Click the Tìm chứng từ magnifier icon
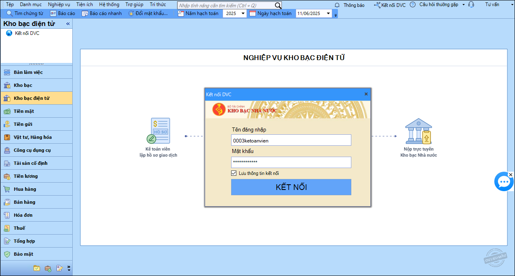Image resolution: width=515 pixels, height=276 pixels. pyautogui.click(x=10, y=13)
